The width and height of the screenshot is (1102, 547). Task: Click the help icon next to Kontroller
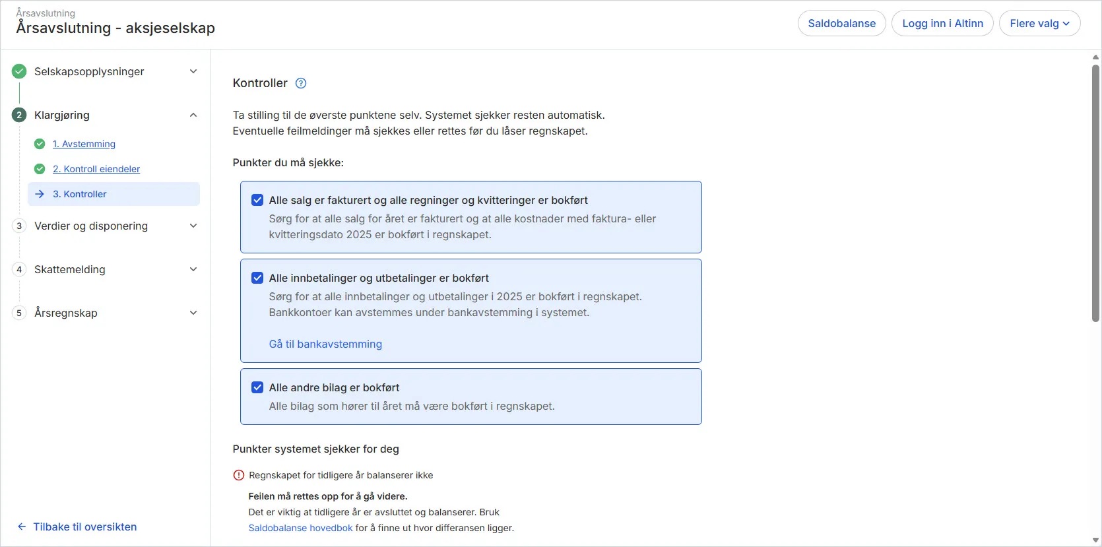coord(301,83)
